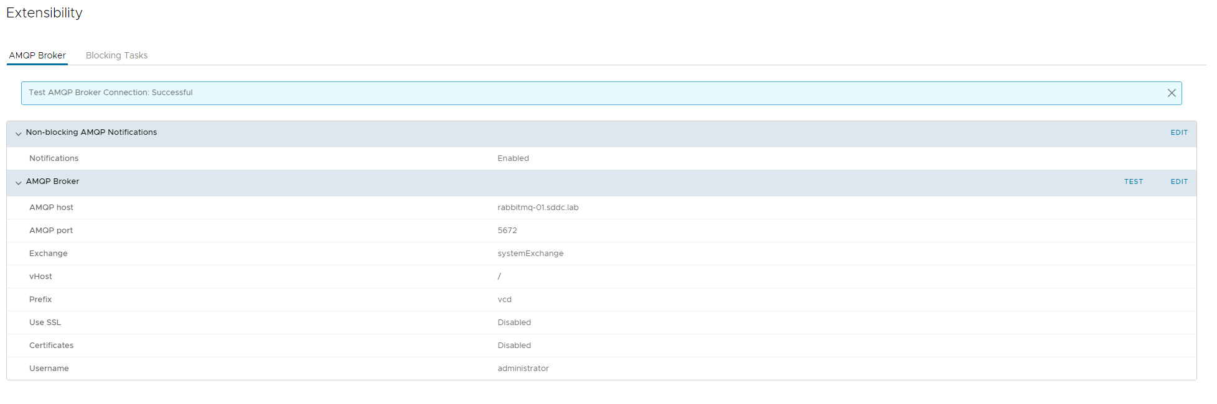The width and height of the screenshot is (1217, 404).
Task: Select the administrator username value
Action: pos(523,369)
